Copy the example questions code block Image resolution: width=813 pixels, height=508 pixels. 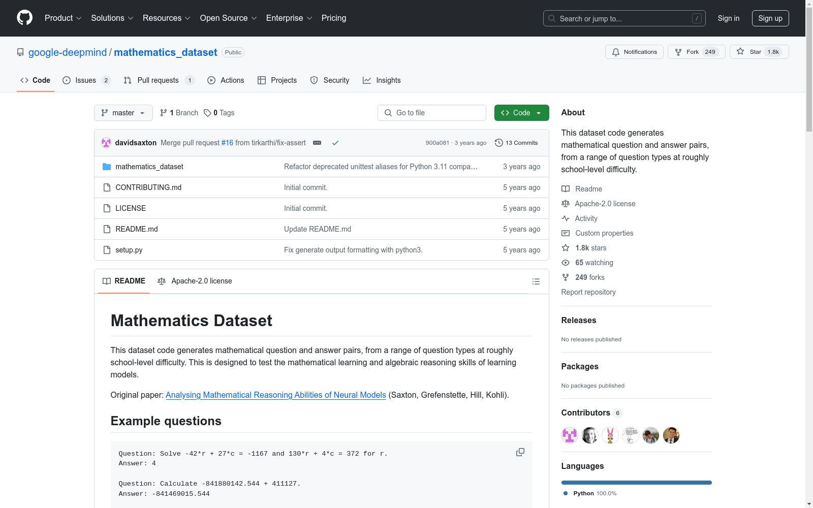pos(520,452)
